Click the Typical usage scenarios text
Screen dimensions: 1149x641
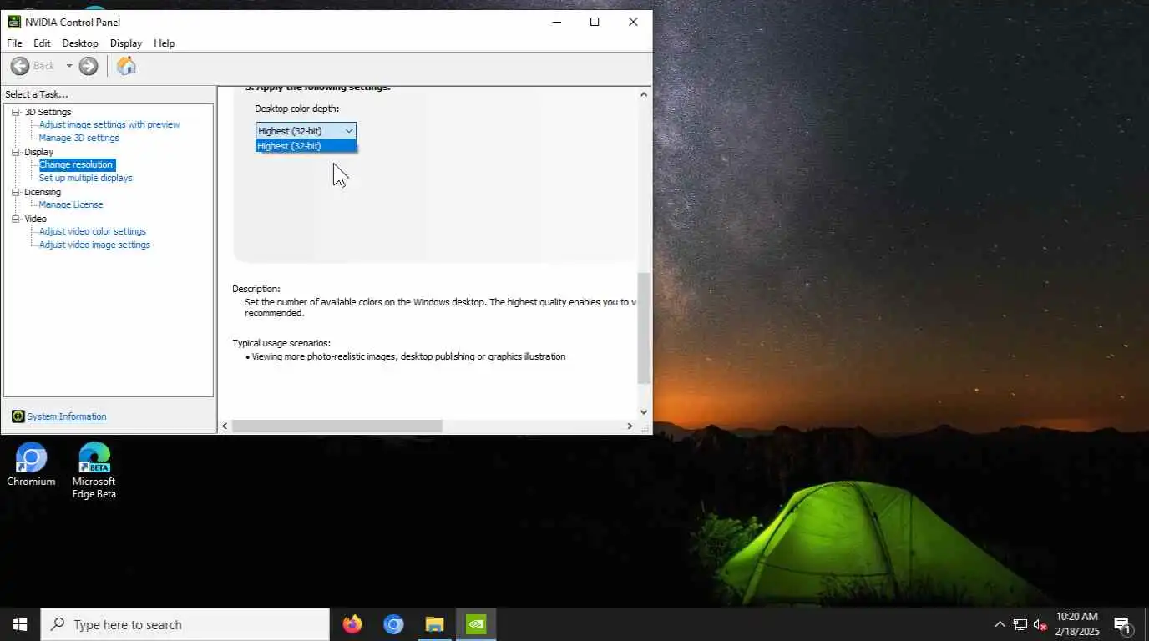281,343
